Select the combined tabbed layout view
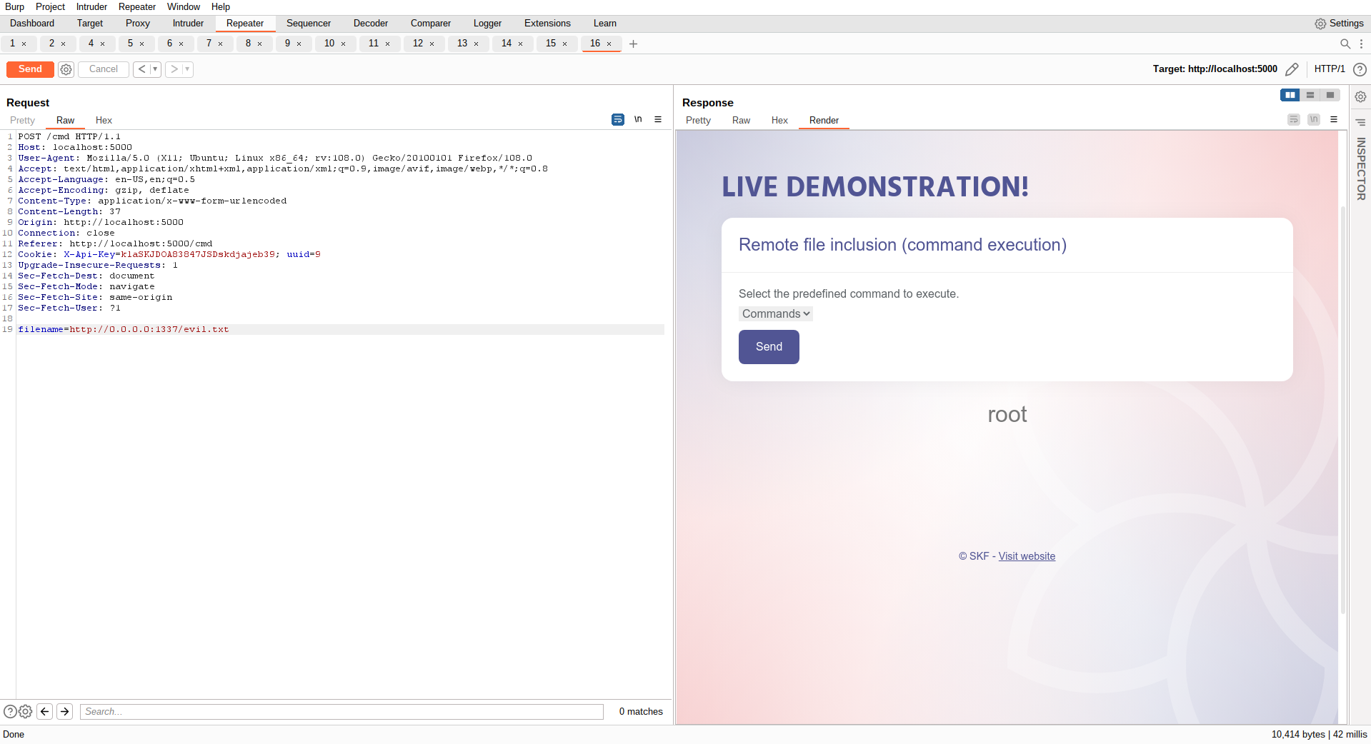Screen dimensions: 1371x744 (1330, 95)
